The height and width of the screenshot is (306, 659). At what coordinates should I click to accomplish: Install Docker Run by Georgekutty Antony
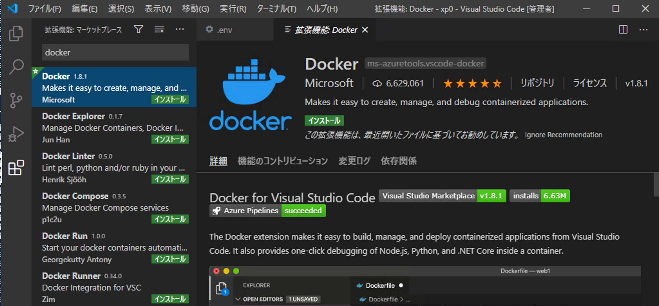tap(170, 259)
